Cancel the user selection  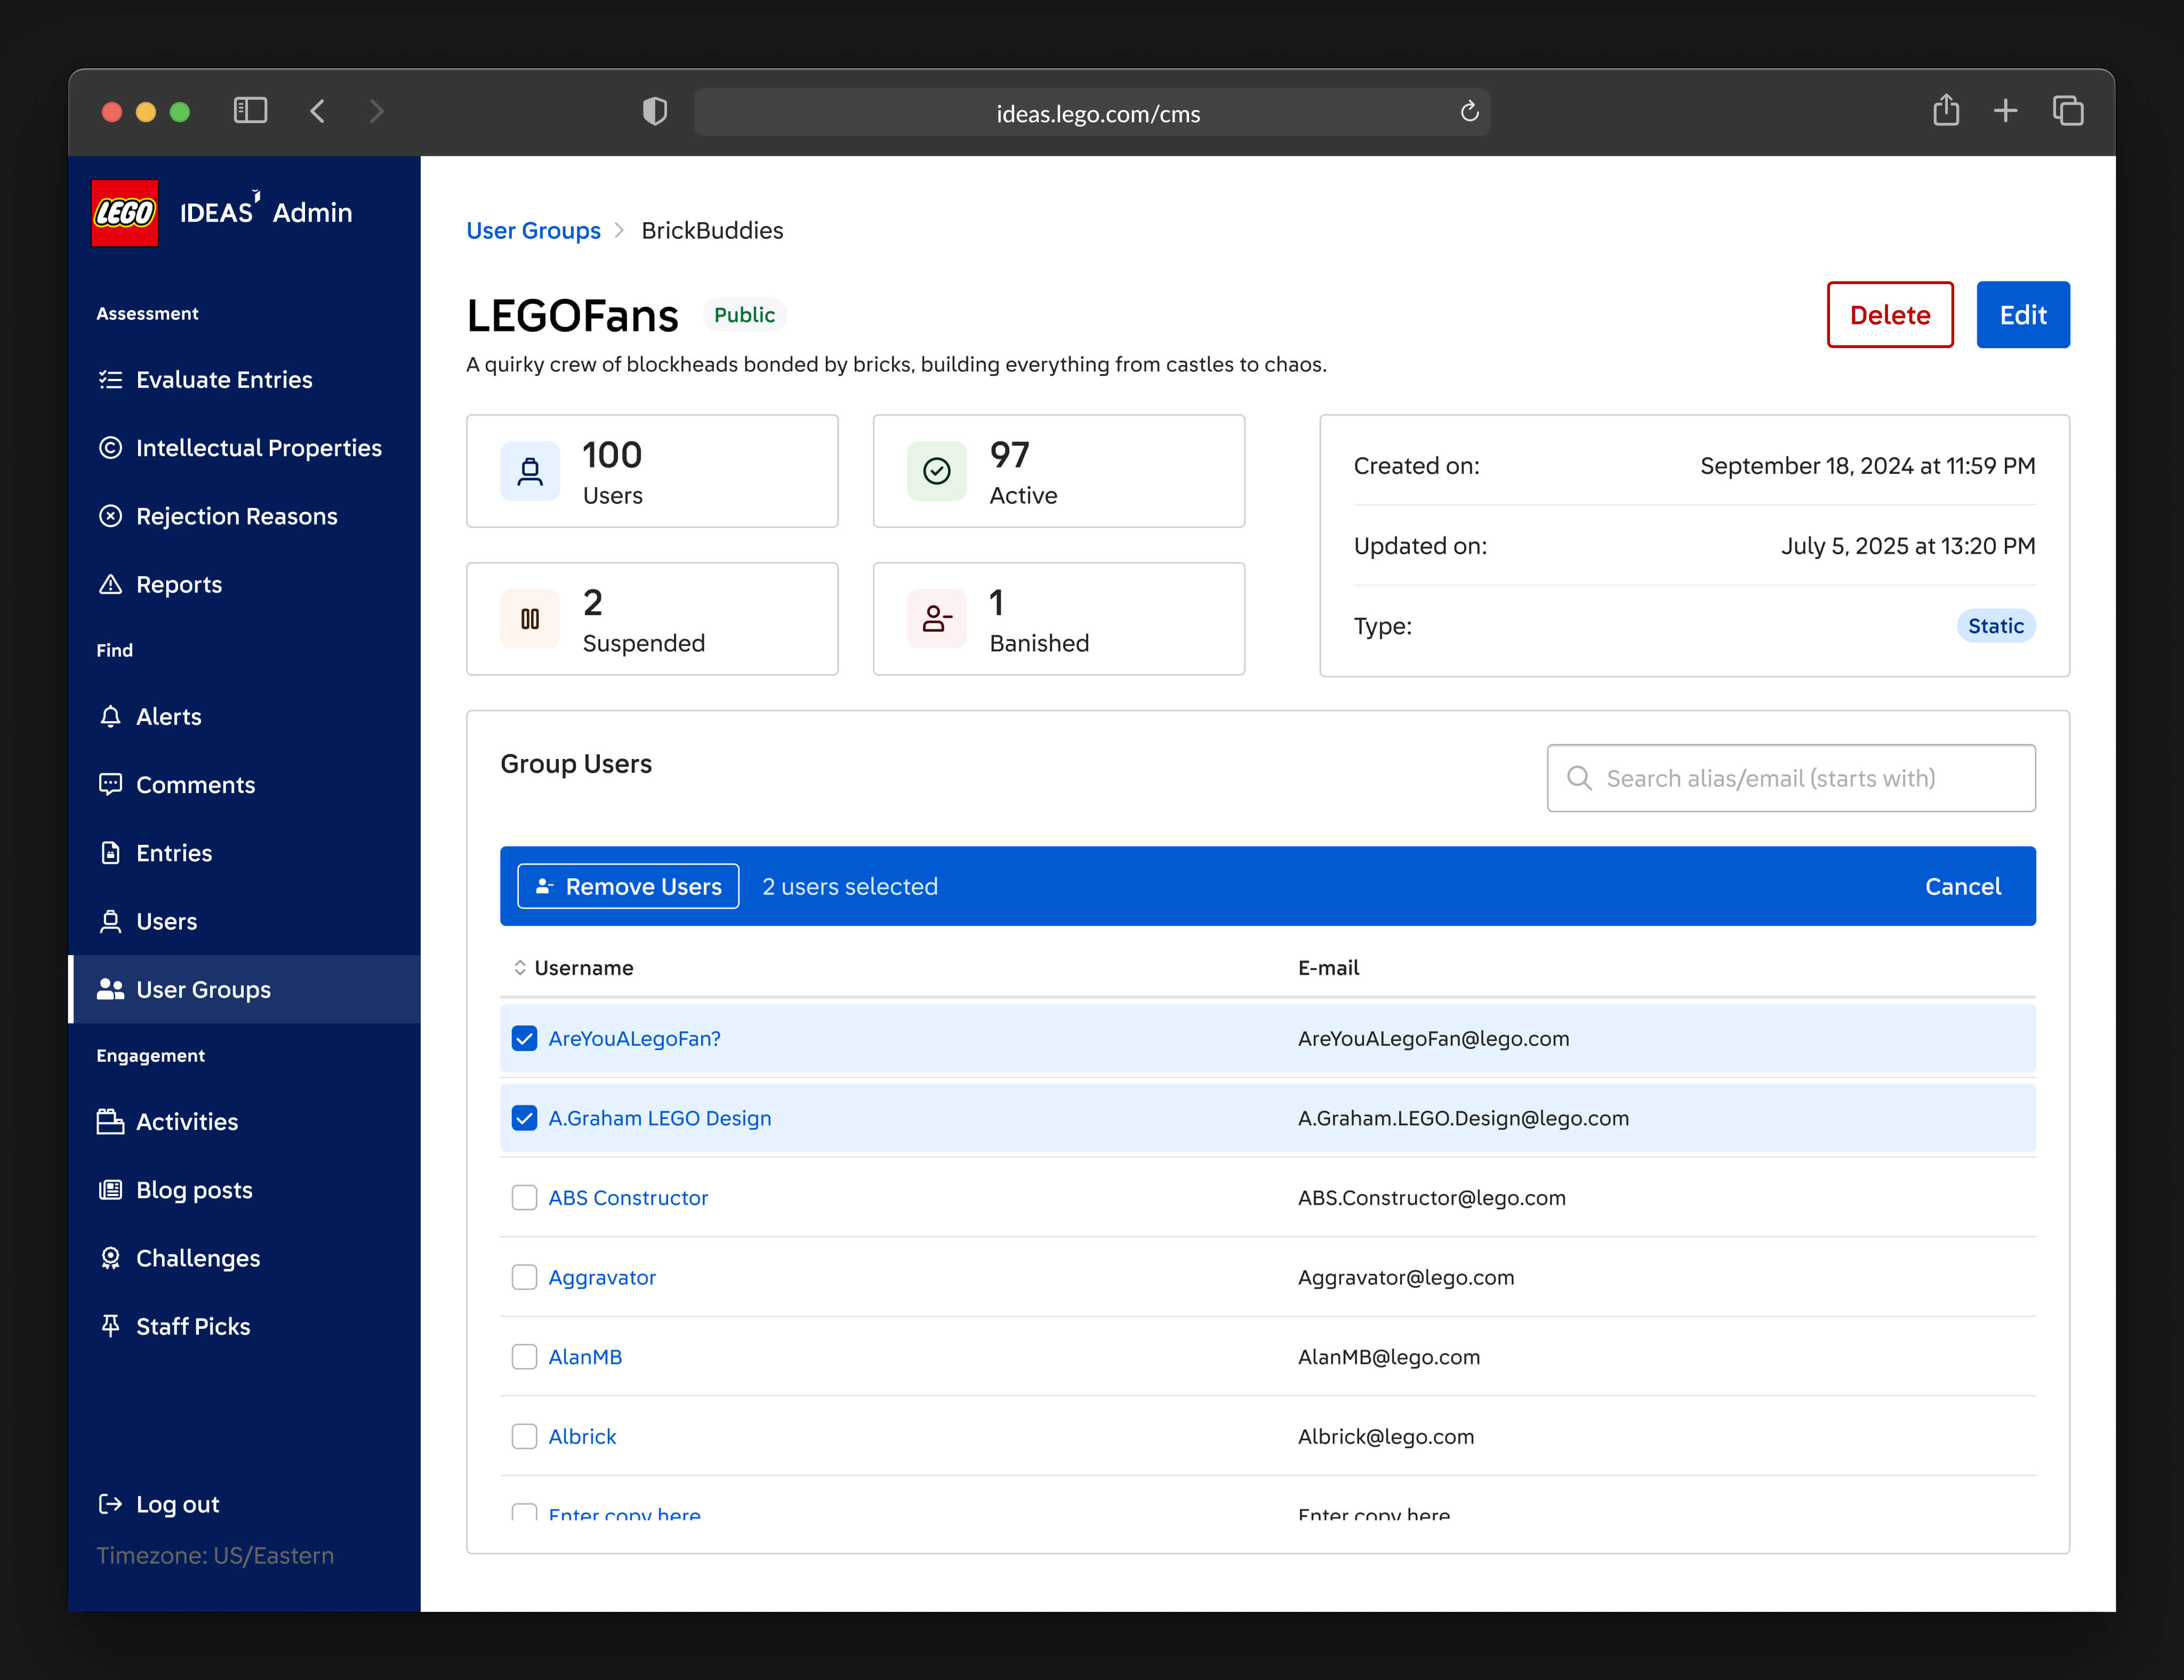point(1963,886)
